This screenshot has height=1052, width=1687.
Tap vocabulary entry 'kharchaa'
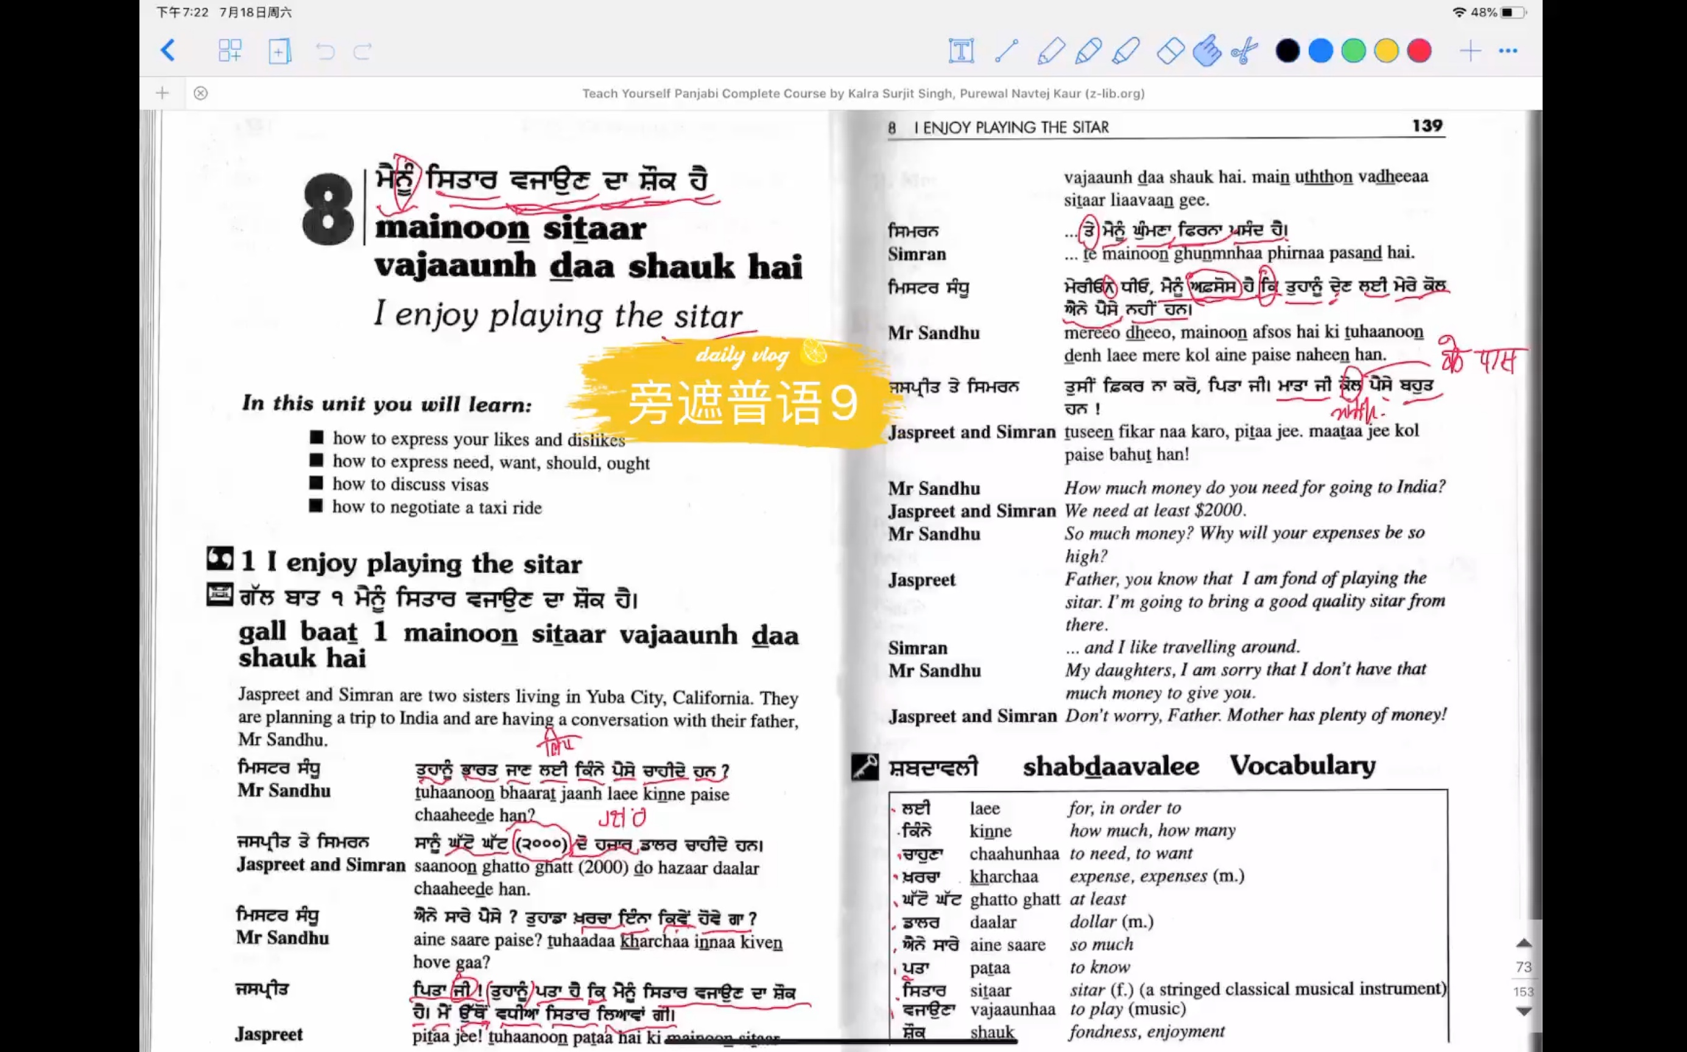pyautogui.click(x=1004, y=877)
